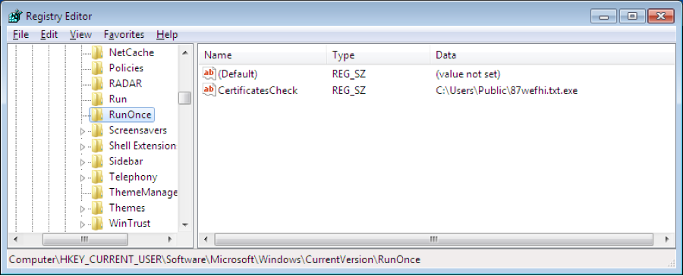
Task: Sort values by the Data column header
Action: pyautogui.click(x=552, y=55)
